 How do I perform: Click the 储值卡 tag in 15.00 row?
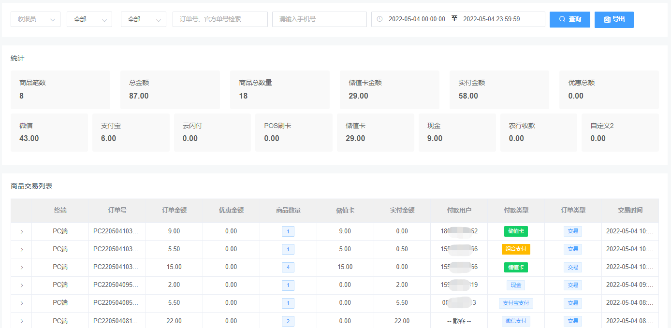516,267
